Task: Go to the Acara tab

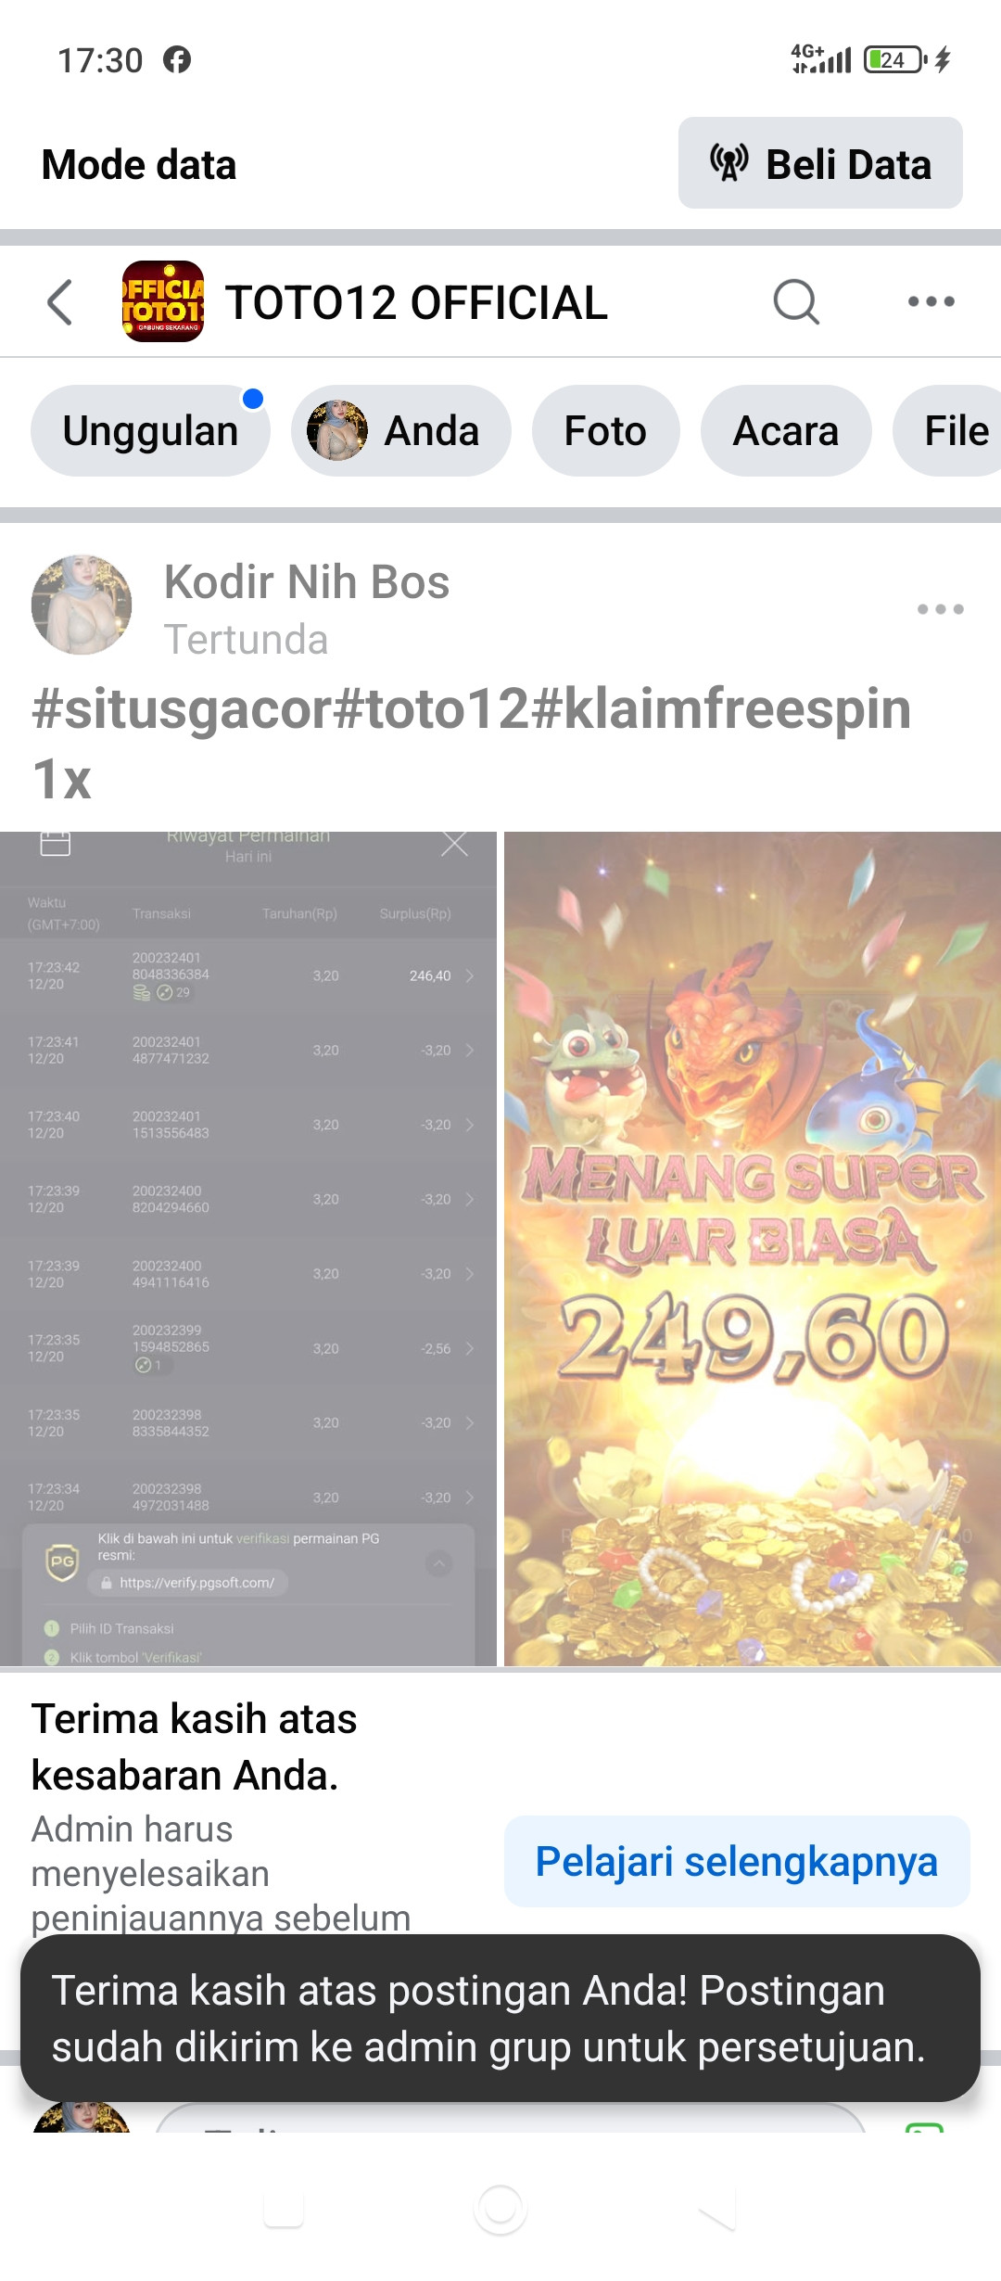Action: [x=786, y=431]
